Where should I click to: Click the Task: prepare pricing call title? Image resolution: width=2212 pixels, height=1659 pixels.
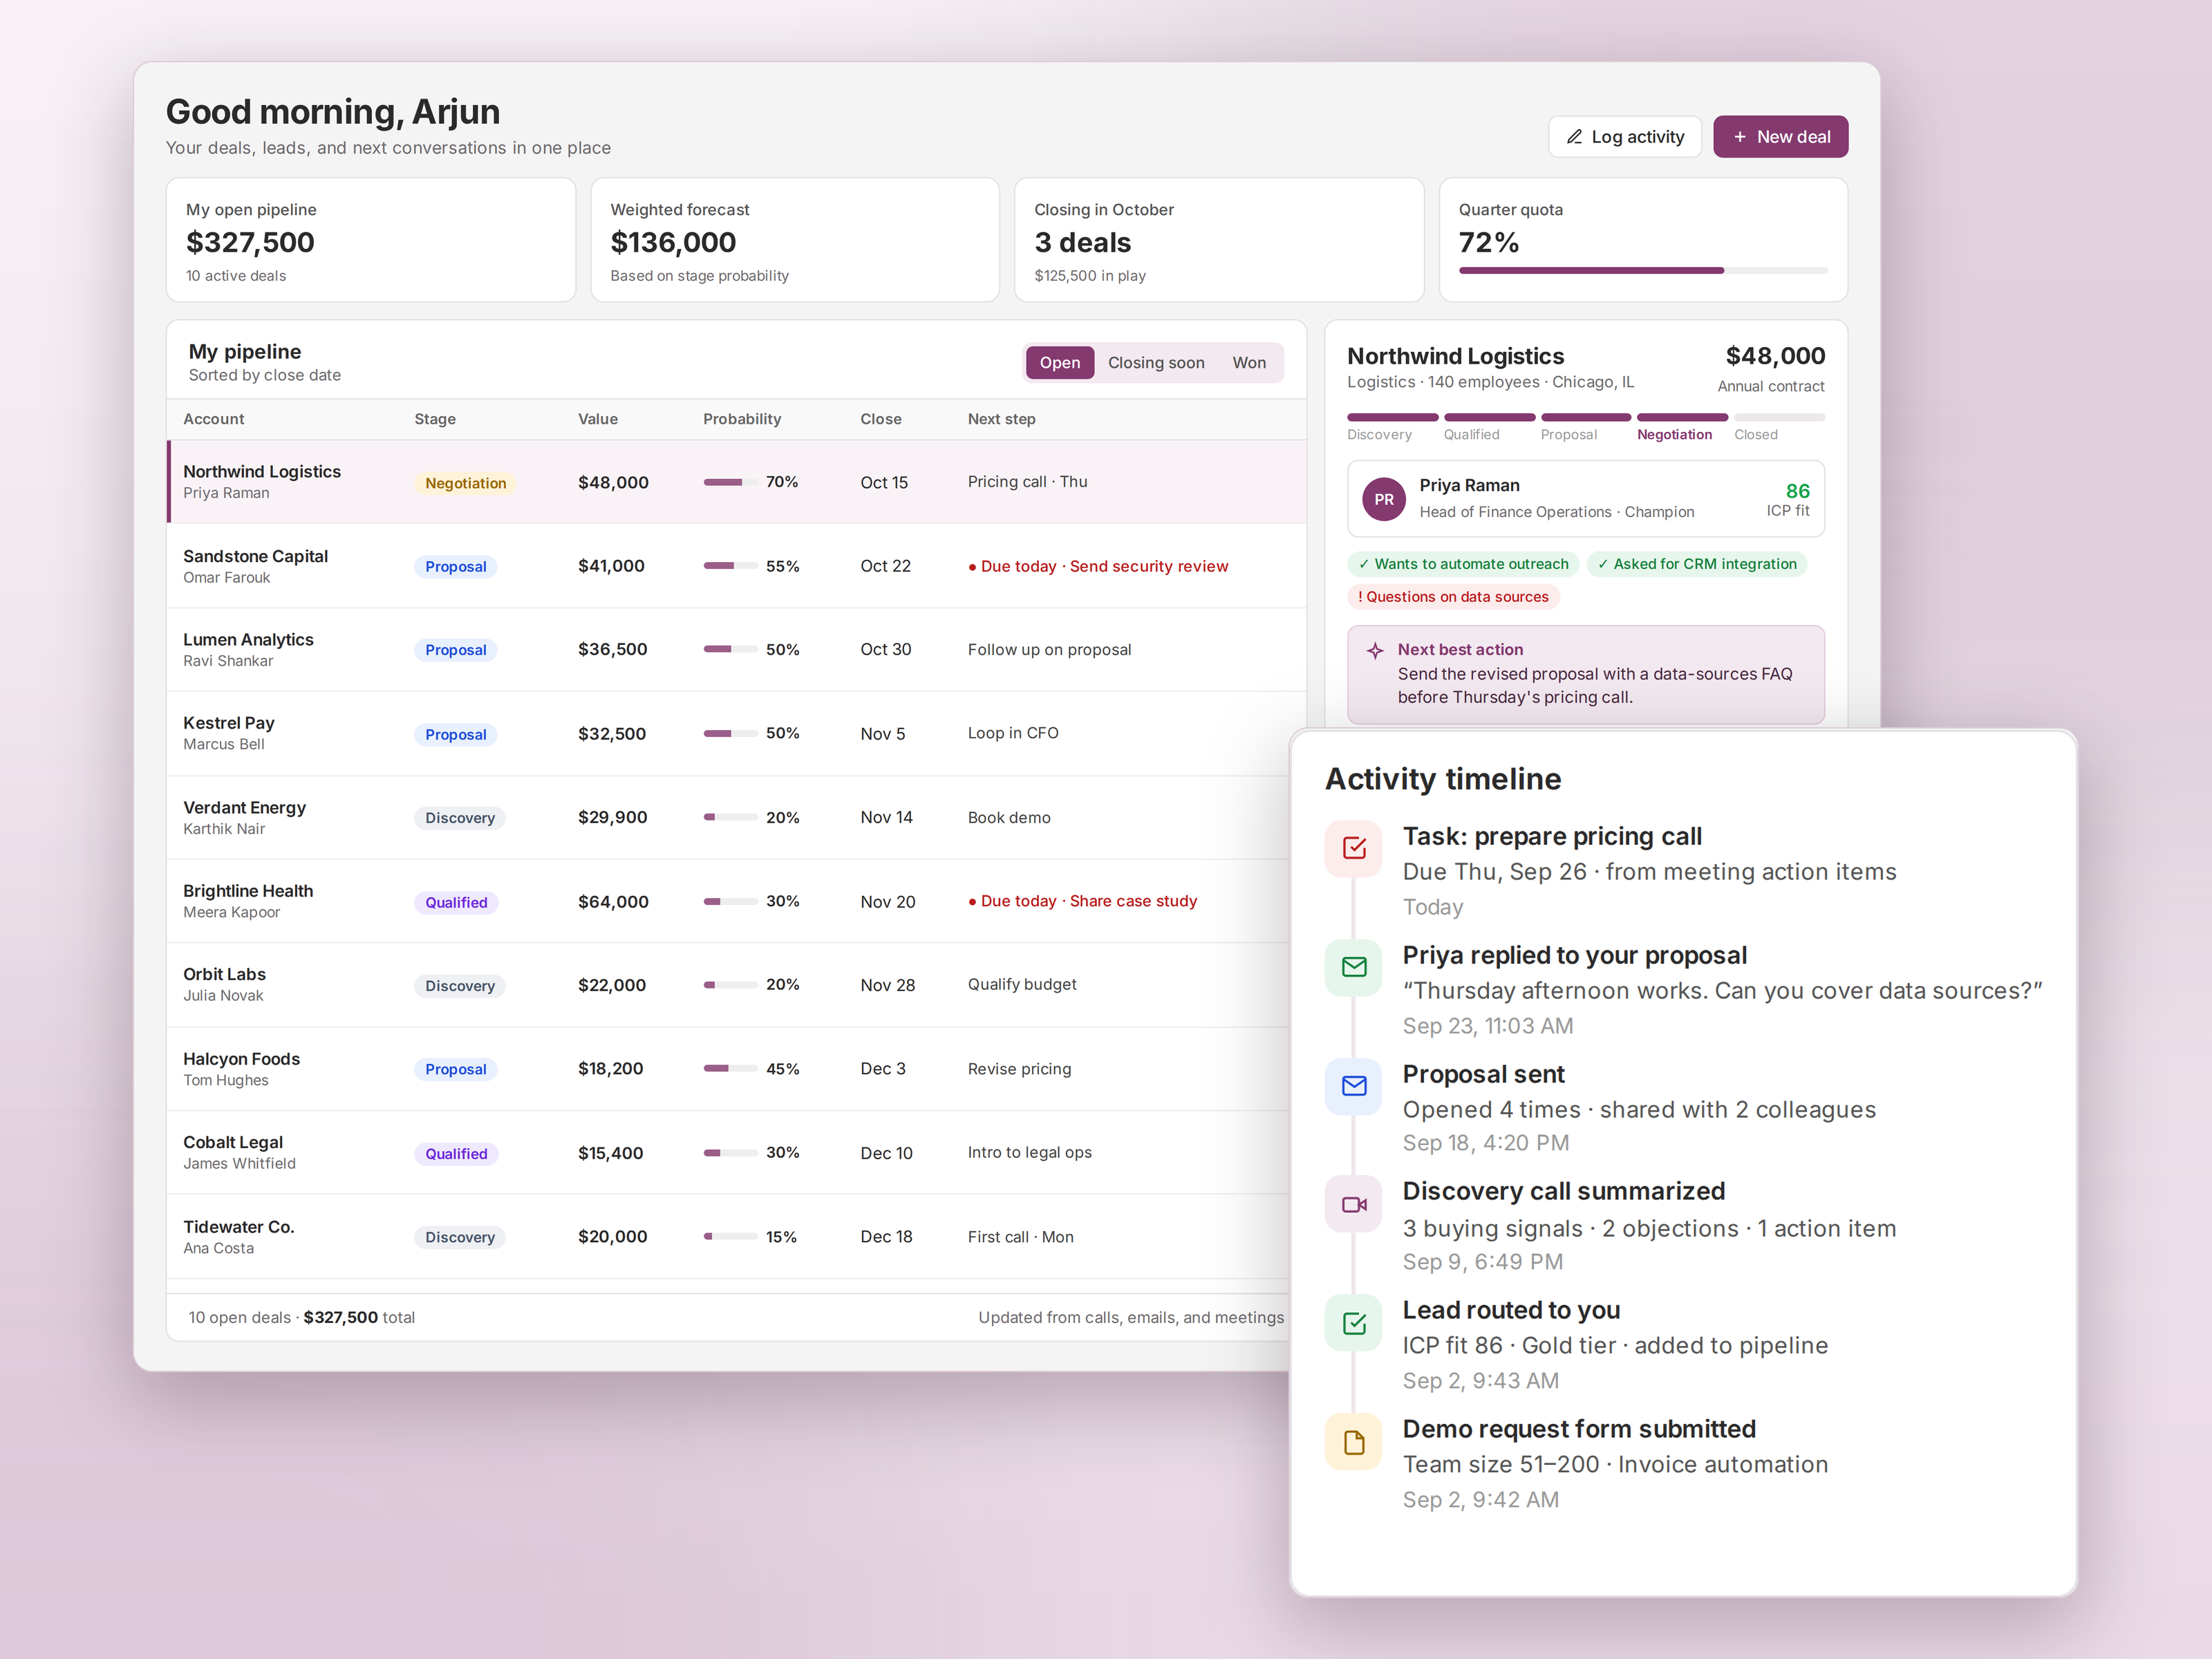pos(1552,836)
